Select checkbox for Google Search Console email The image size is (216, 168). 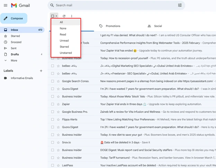tap(53, 81)
